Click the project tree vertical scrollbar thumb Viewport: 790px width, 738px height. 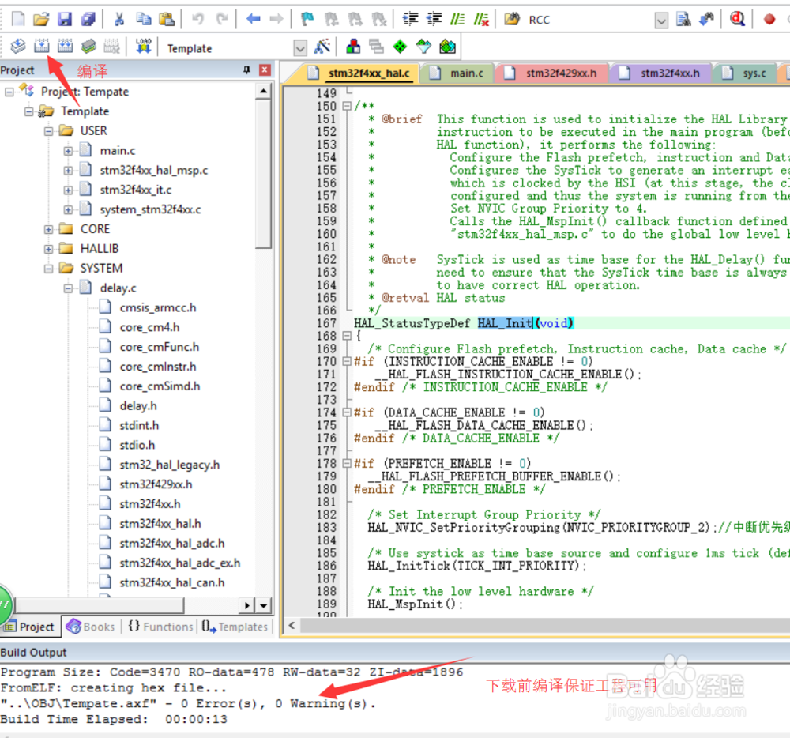[264, 174]
